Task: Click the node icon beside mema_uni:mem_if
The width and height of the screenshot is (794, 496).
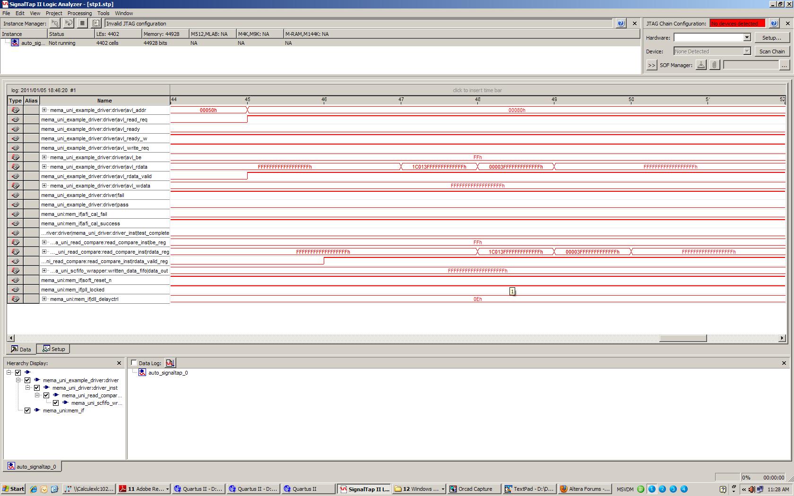Action: (37, 410)
